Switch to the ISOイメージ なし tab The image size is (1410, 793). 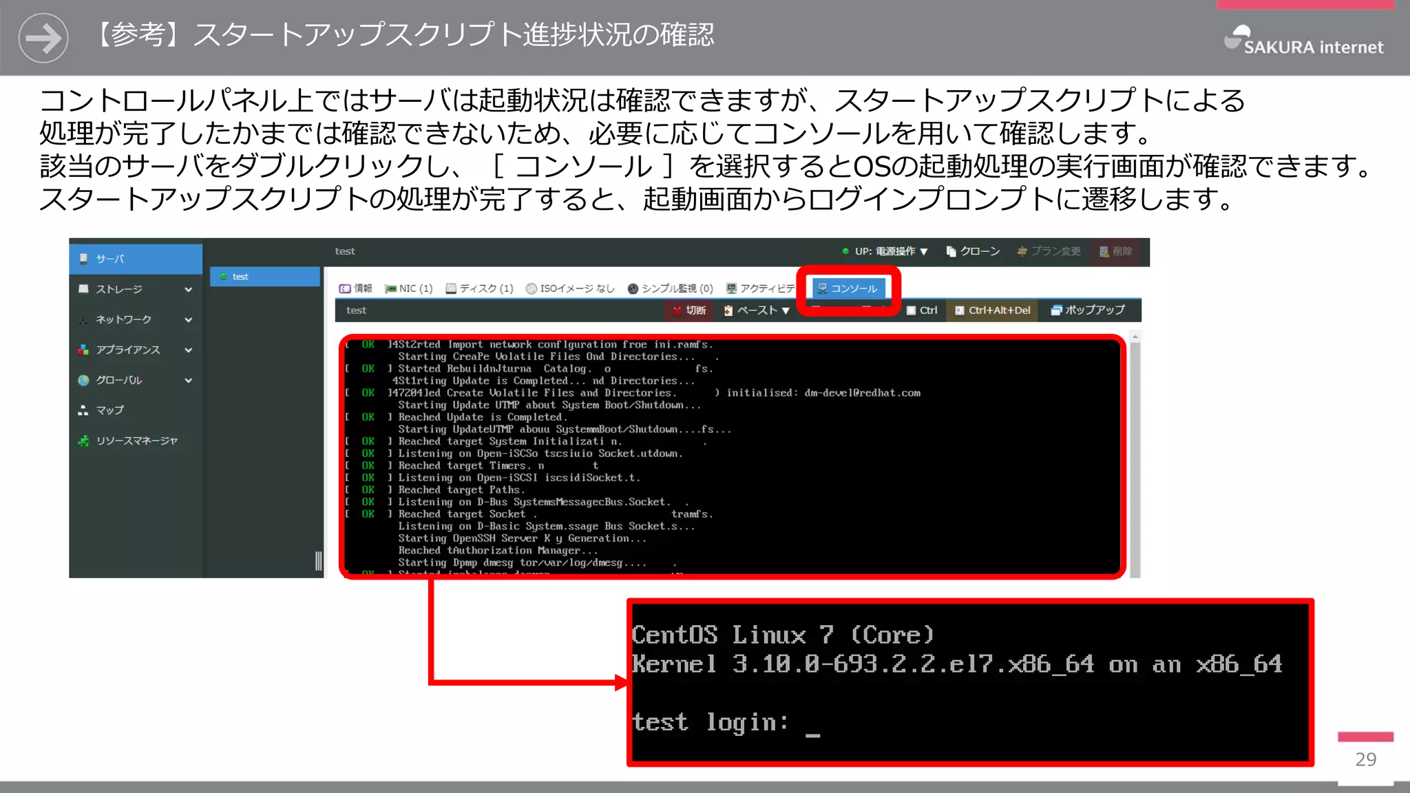pos(570,288)
